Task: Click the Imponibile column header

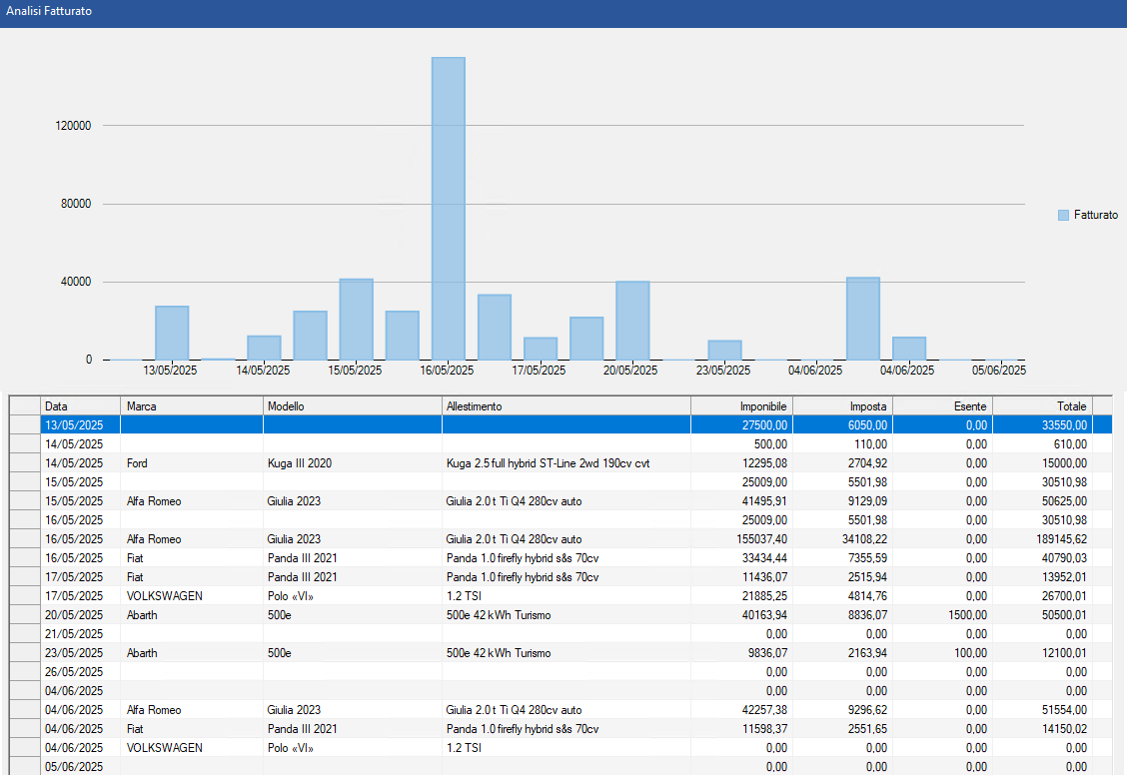Action: click(741, 406)
